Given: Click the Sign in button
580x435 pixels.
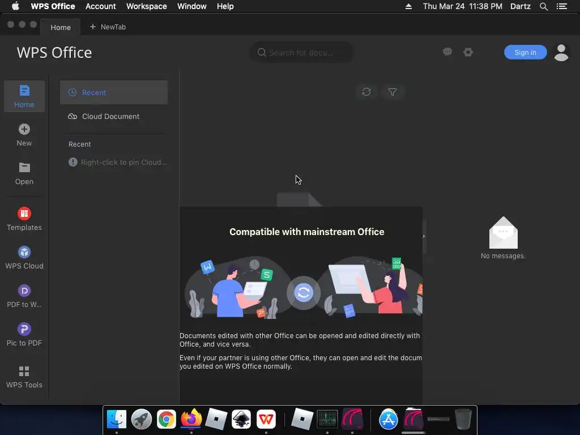Looking at the screenshot, I should click(525, 52).
